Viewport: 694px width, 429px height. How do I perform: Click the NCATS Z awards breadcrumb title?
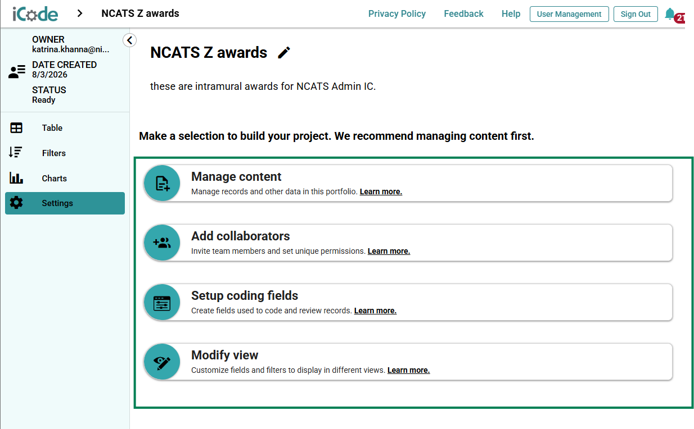[140, 13]
